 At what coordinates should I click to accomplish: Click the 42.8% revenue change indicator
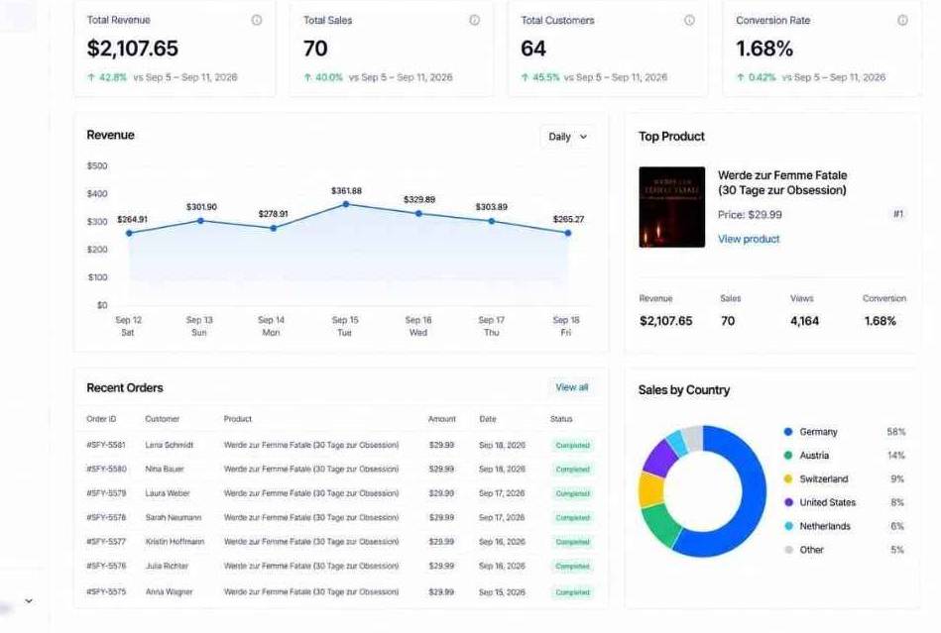107,77
